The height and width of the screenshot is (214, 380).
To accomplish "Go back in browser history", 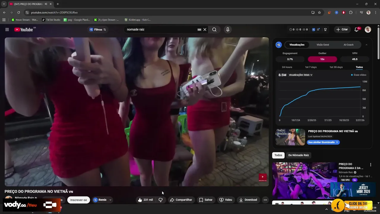I will pyautogui.click(x=4, y=12).
